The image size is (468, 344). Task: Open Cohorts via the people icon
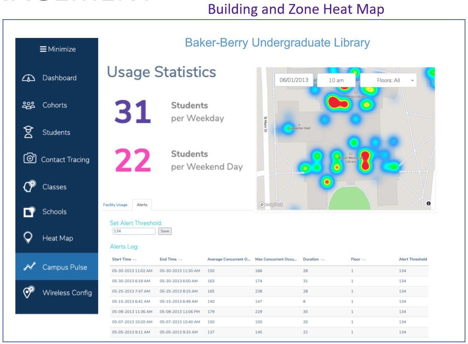(28, 105)
